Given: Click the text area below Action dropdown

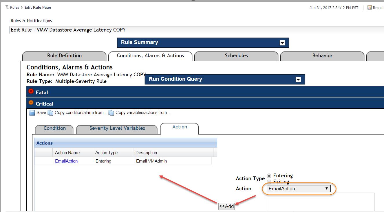Looking at the screenshot, I should (x=320, y=202).
